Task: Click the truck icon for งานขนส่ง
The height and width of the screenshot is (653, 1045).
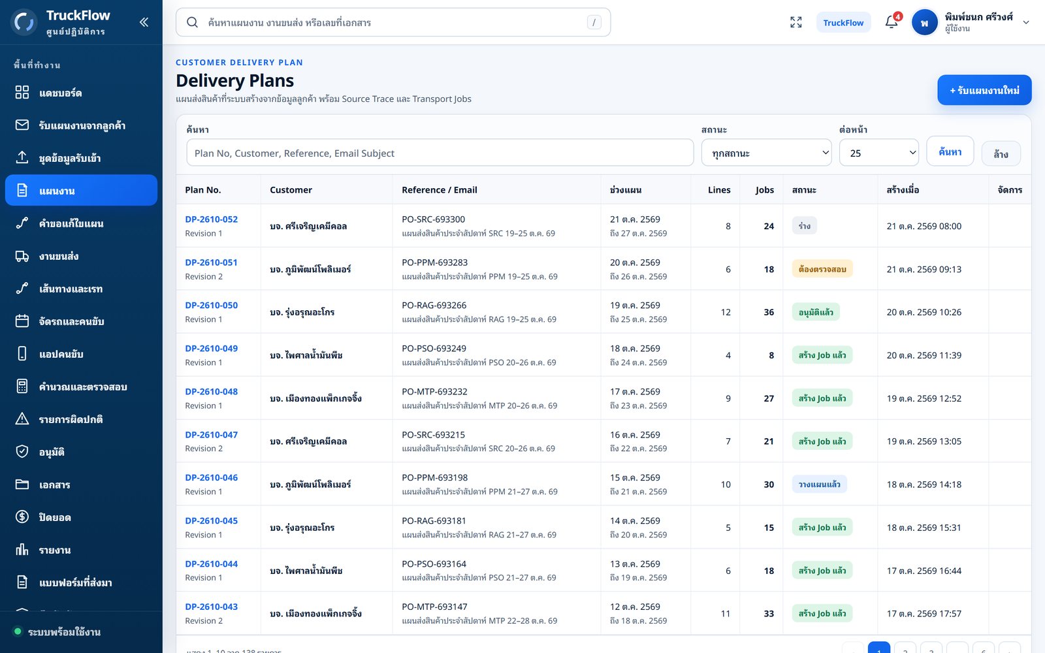Action: point(22,255)
